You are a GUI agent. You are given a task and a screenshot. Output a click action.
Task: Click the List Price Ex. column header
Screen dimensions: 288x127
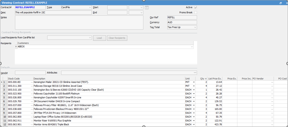click(x=215, y=79)
